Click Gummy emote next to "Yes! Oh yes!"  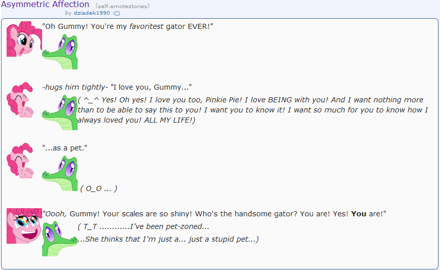click(x=60, y=112)
